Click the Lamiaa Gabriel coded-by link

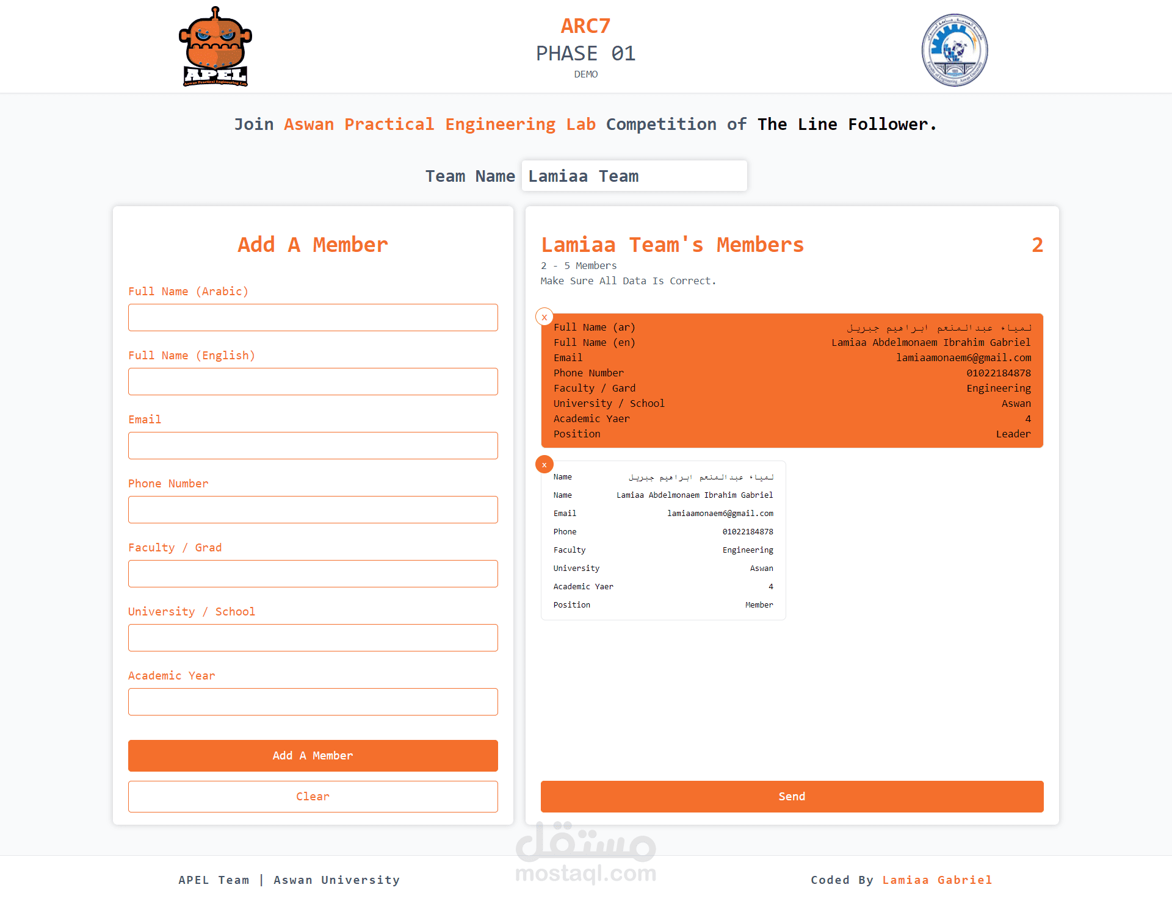tap(938, 880)
